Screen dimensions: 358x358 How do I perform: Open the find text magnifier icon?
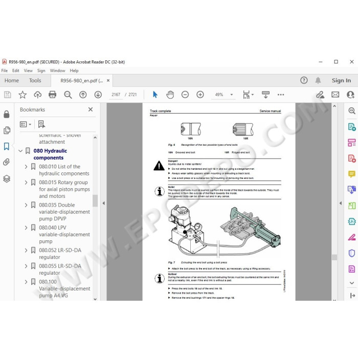68,95
